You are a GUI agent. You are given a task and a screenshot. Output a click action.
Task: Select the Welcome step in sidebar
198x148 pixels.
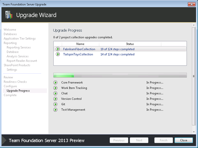click(x=10, y=30)
